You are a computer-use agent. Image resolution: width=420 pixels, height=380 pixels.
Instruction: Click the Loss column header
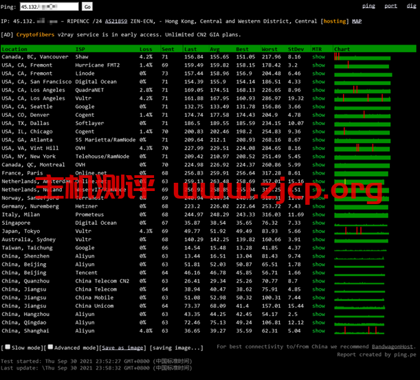tap(146, 49)
